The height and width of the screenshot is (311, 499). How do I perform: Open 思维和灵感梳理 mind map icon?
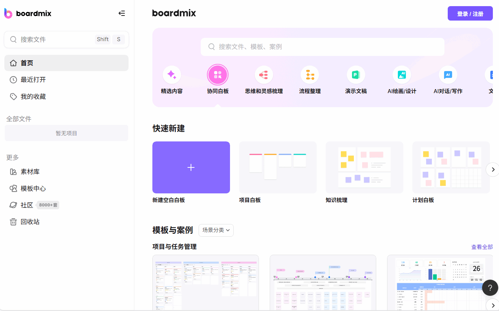(x=264, y=75)
